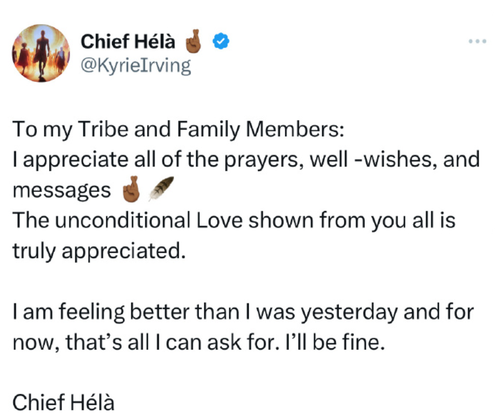The image size is (495, 420).
Task: Click the word "yesterday" in the tweet
Action: pos(349,312)
